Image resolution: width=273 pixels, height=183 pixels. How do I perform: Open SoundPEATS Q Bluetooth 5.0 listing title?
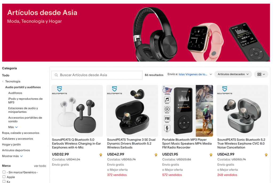pos(77,144)
